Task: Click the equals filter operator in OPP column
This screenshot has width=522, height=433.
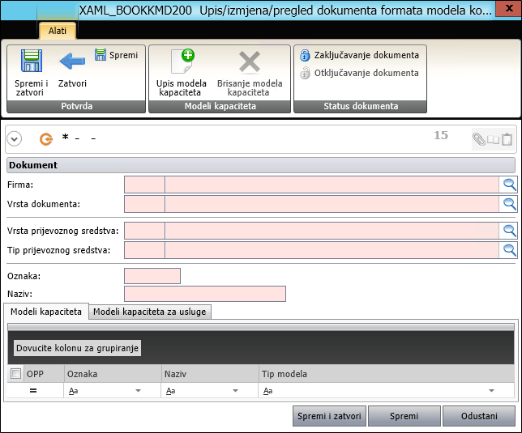Action: pyautogui.click(x=33, y=391)
